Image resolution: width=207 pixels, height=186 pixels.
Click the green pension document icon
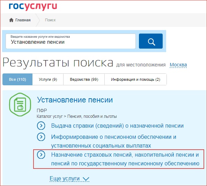pyautogui.click(x=20, y=105)
